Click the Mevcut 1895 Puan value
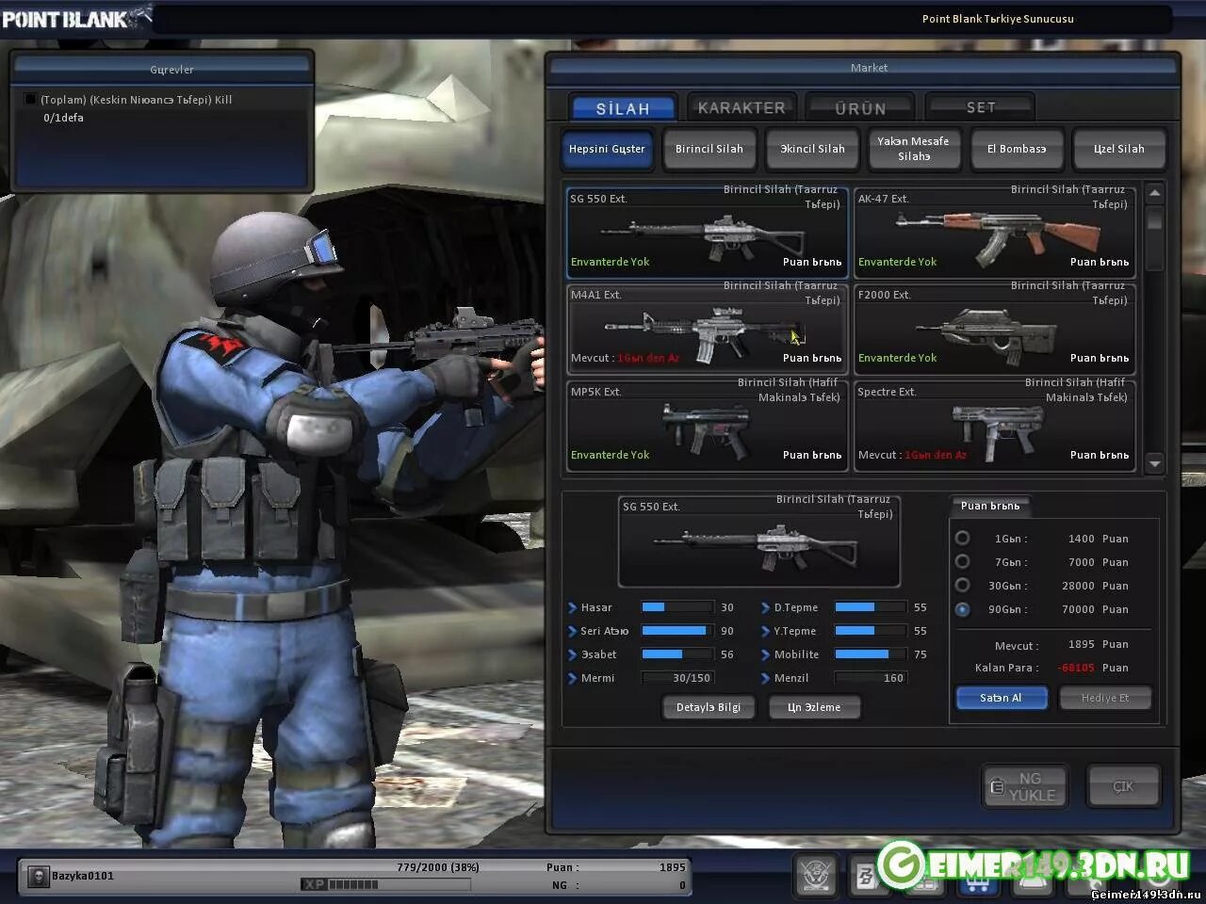The height and width of the screenshot is (904, 1206). (1098, 644)
